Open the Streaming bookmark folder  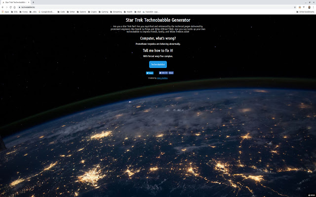pos(116,12)
